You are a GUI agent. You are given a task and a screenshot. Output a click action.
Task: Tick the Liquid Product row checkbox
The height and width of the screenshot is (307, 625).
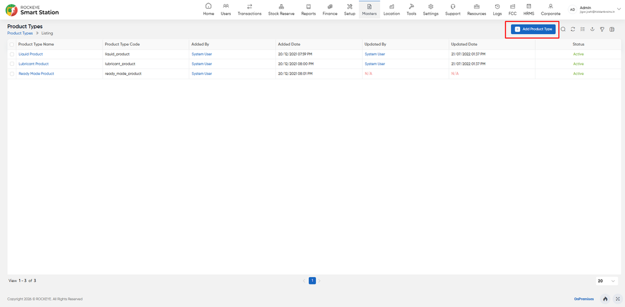click(x=12, y=54)
